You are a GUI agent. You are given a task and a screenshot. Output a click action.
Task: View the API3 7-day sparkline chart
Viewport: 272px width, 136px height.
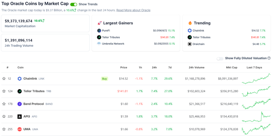pyautogui.click(x=256, y=117)
